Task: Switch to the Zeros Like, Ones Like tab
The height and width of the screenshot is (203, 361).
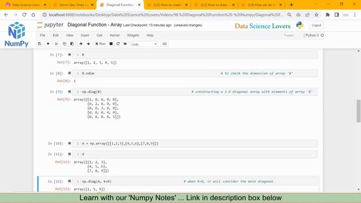Action: pos(73,5)
